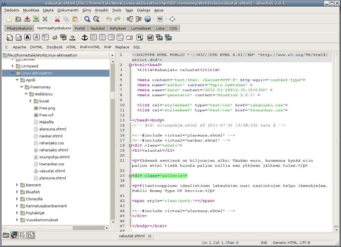This screenshot has width=341, height=247.
Task: Open the file browser path dropdown arrow
Action: pos(112,55)
